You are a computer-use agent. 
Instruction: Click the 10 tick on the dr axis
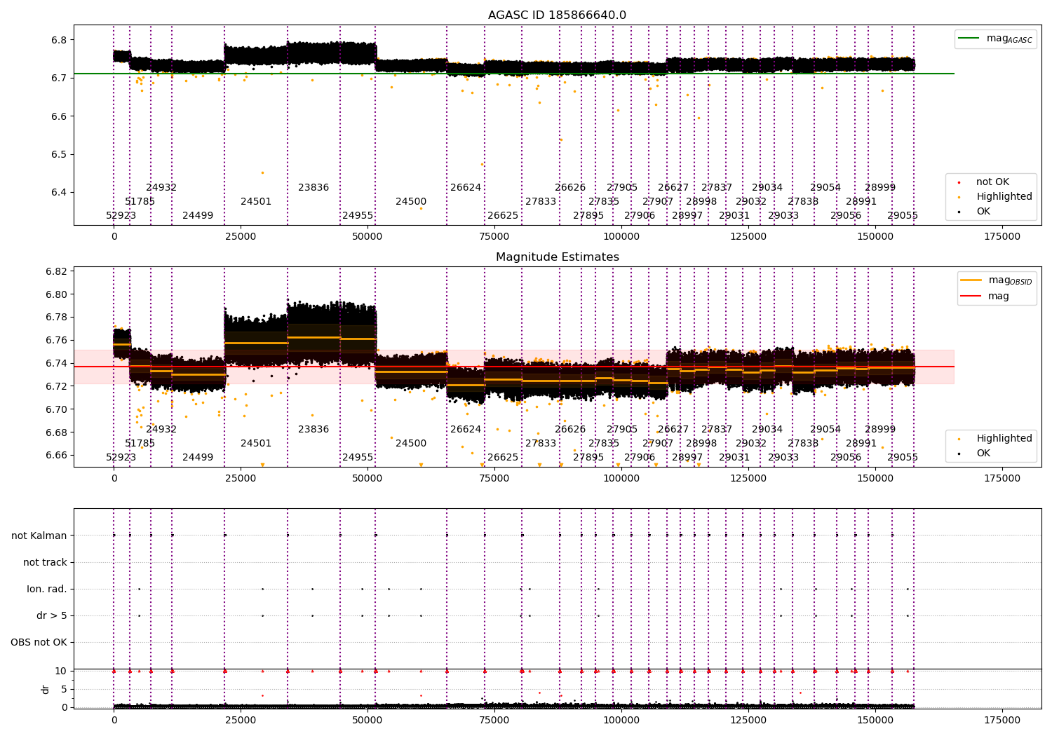[x=61, y=672]
